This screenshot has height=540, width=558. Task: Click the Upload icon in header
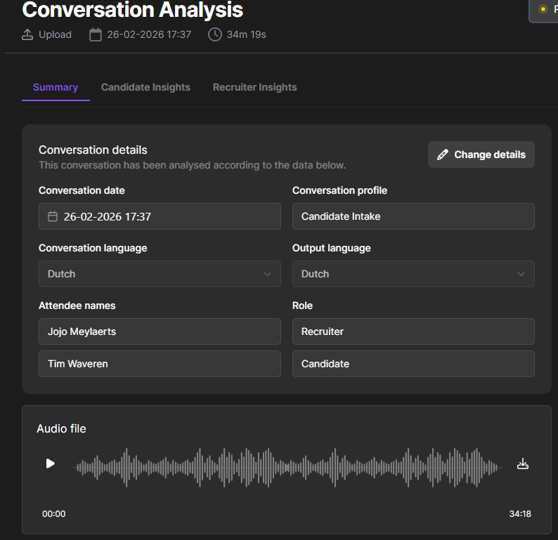(27, 34)
